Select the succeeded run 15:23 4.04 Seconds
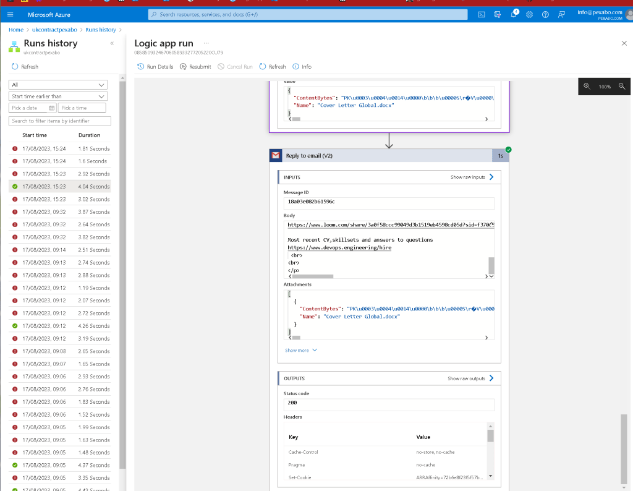Image resolution: width=633 pixels, height=491 pixels. pyautogui.click(x=60, y=187)
